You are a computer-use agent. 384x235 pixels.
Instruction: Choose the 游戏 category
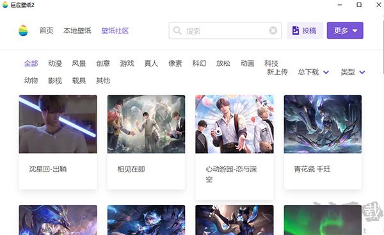point(127,63)
